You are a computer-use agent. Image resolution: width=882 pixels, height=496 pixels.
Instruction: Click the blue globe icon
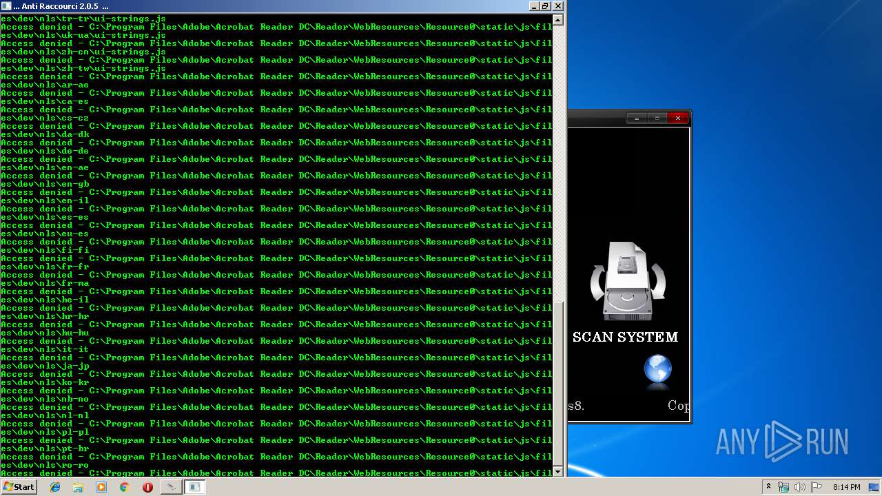(657, 370)
